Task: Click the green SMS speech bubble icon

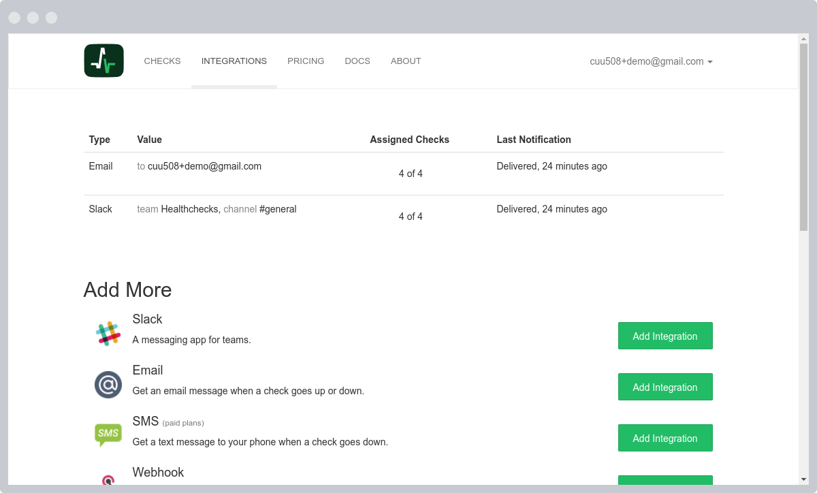Action: (108, 434)
